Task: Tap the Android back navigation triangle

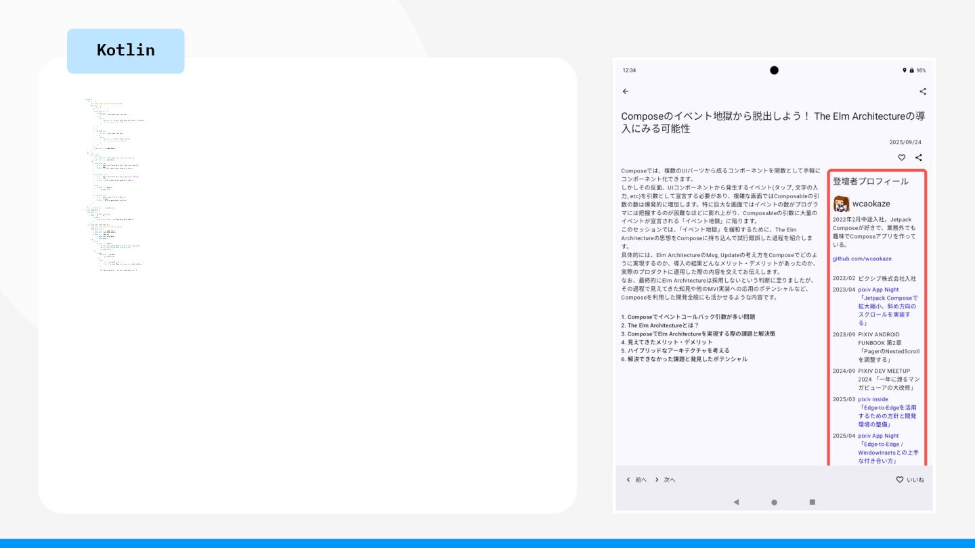Action: click(x=736, y=502)
